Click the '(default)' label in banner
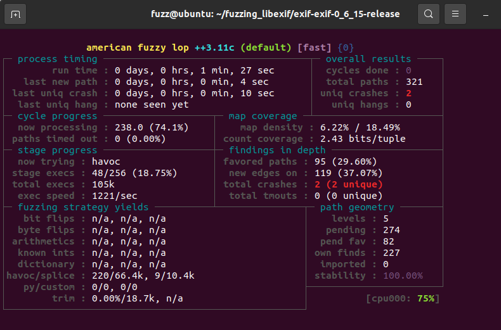This screenshot has width=501, height=330. pos(266,48)
